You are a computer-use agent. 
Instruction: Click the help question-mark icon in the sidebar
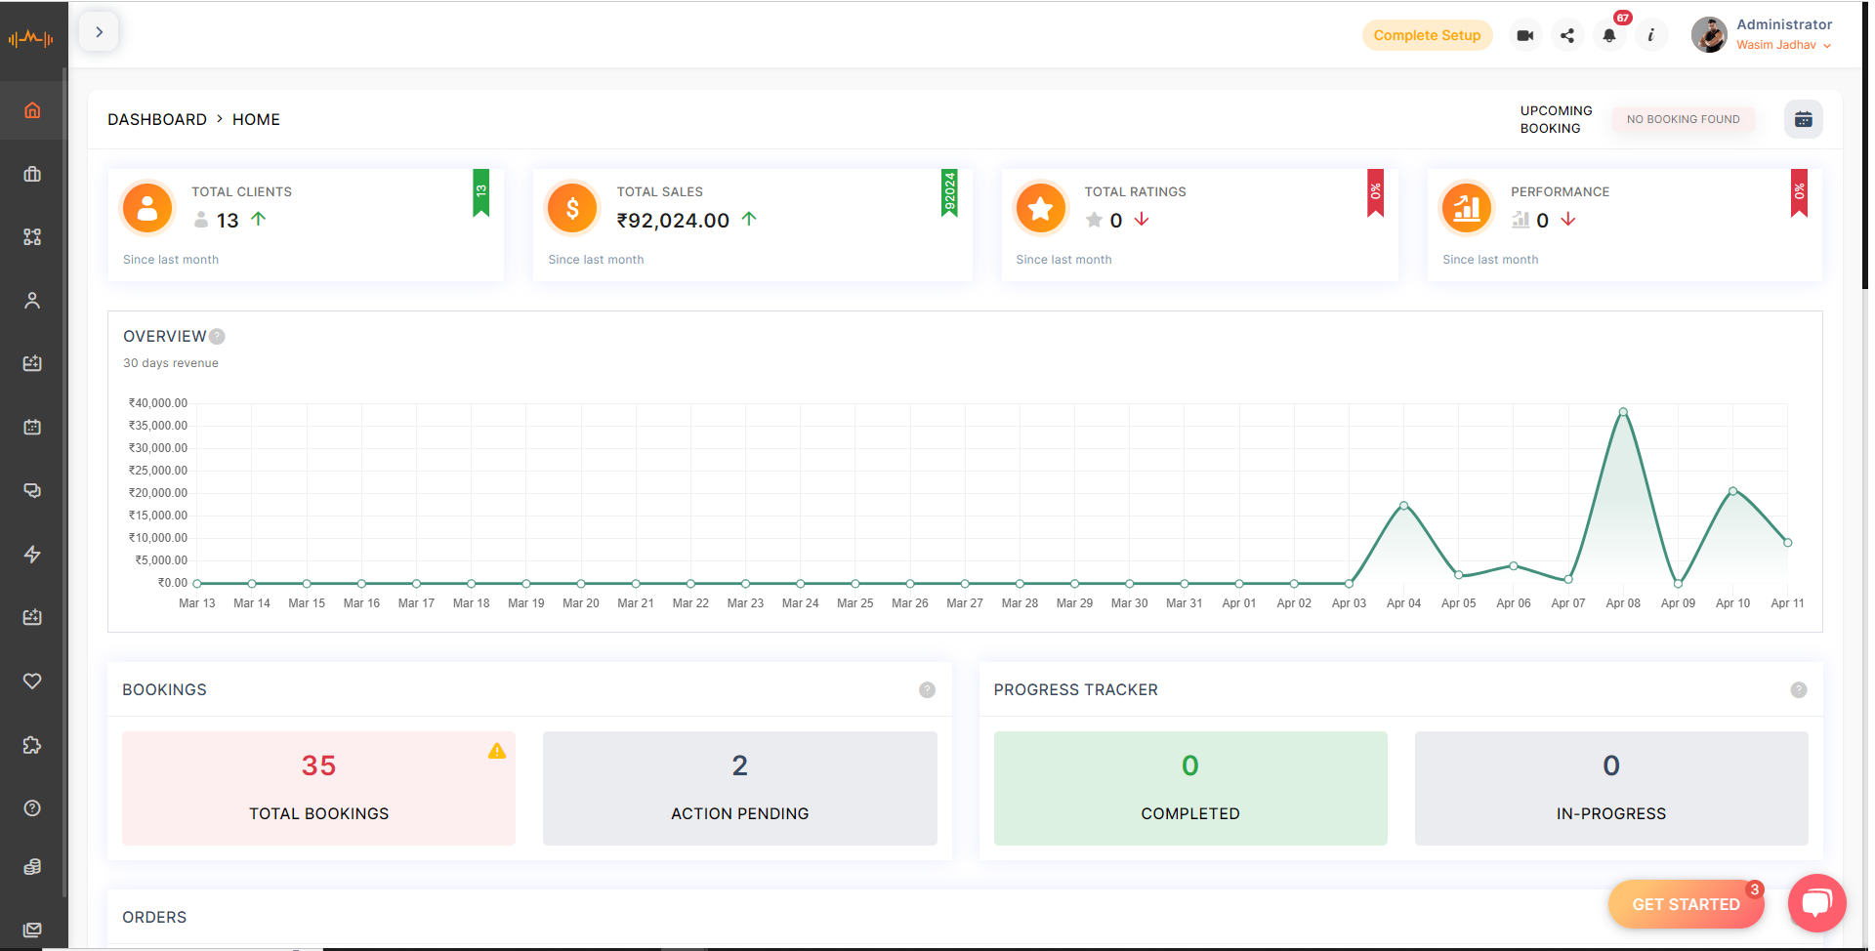[32, 807]
